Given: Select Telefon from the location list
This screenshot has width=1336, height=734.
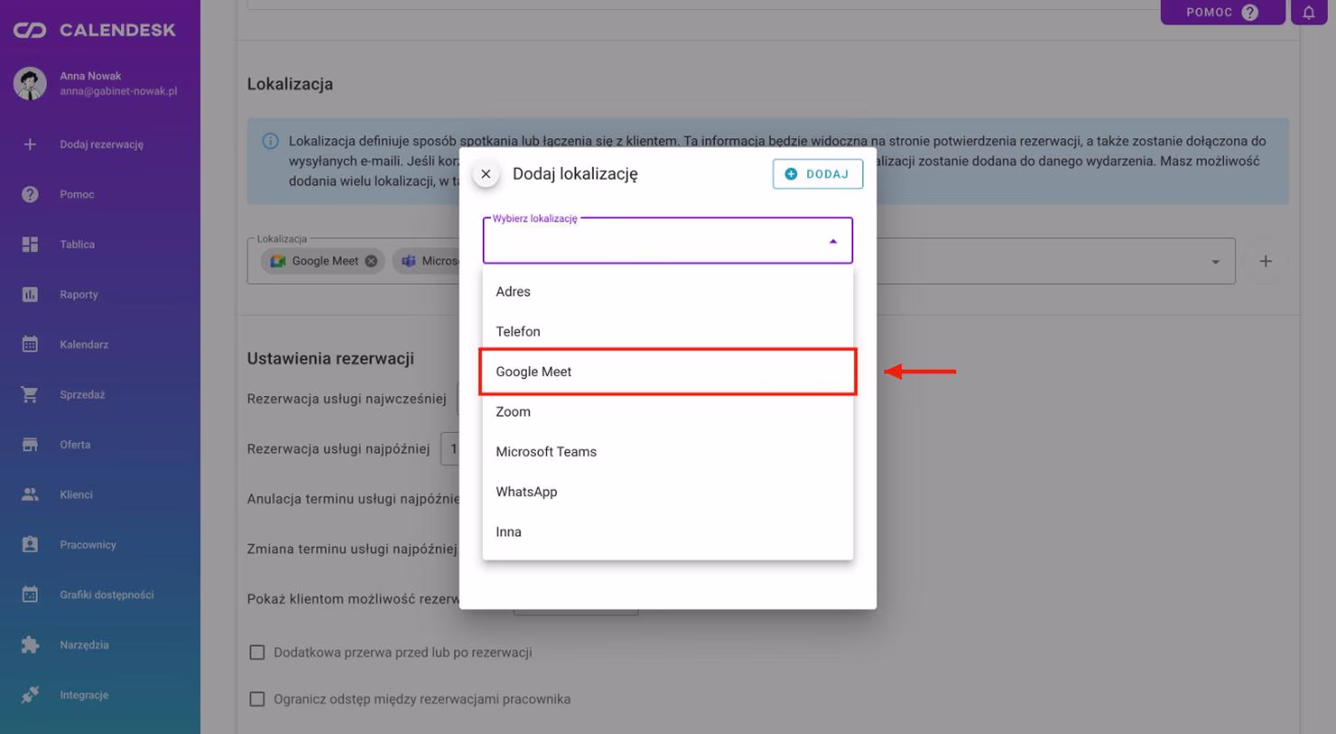Looking at the screenshot, I should (x=668, y=332).
